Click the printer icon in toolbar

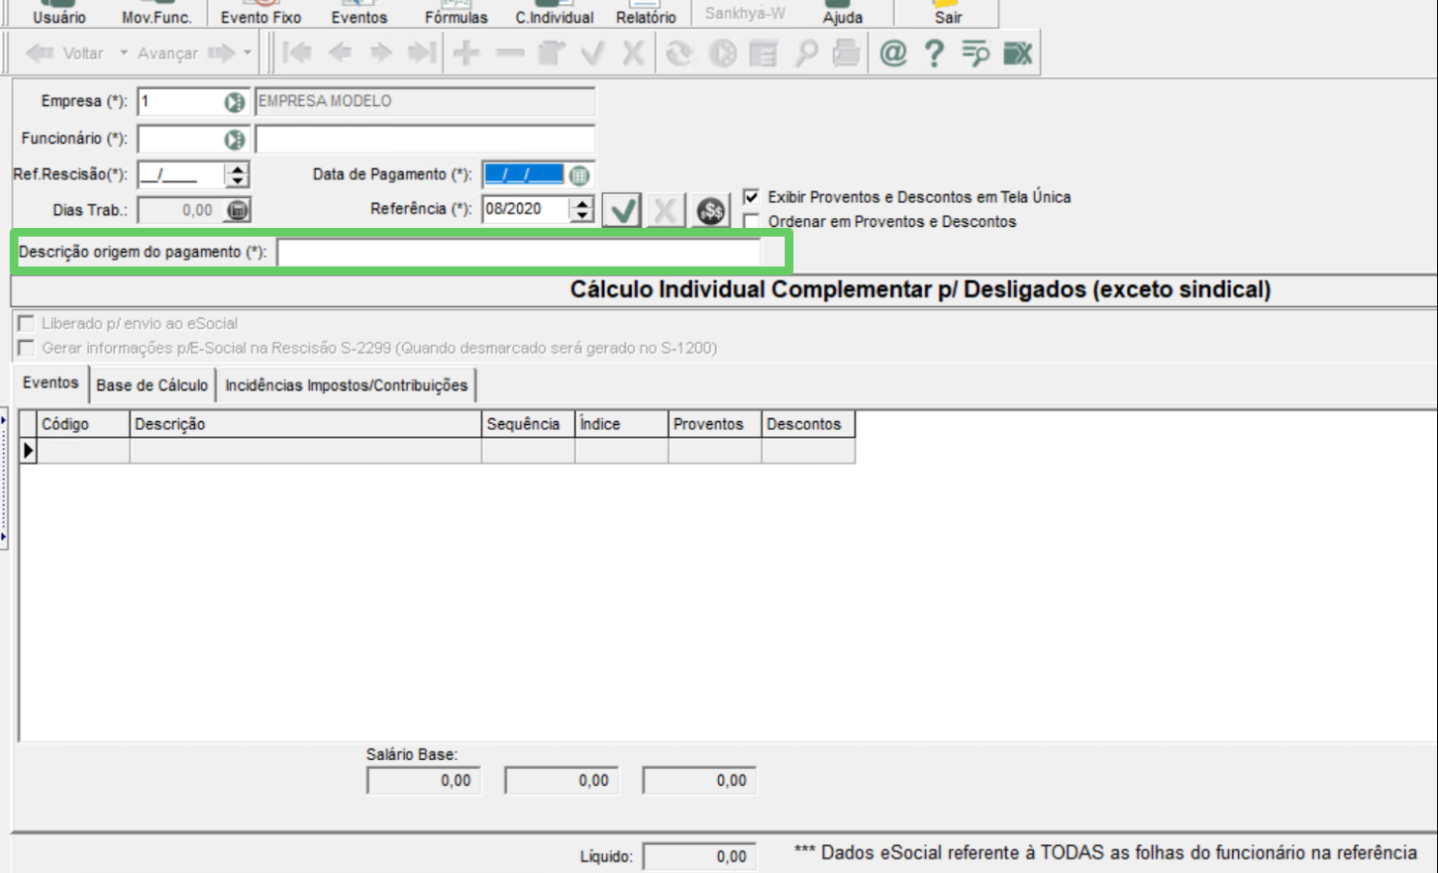coord(847,53)
